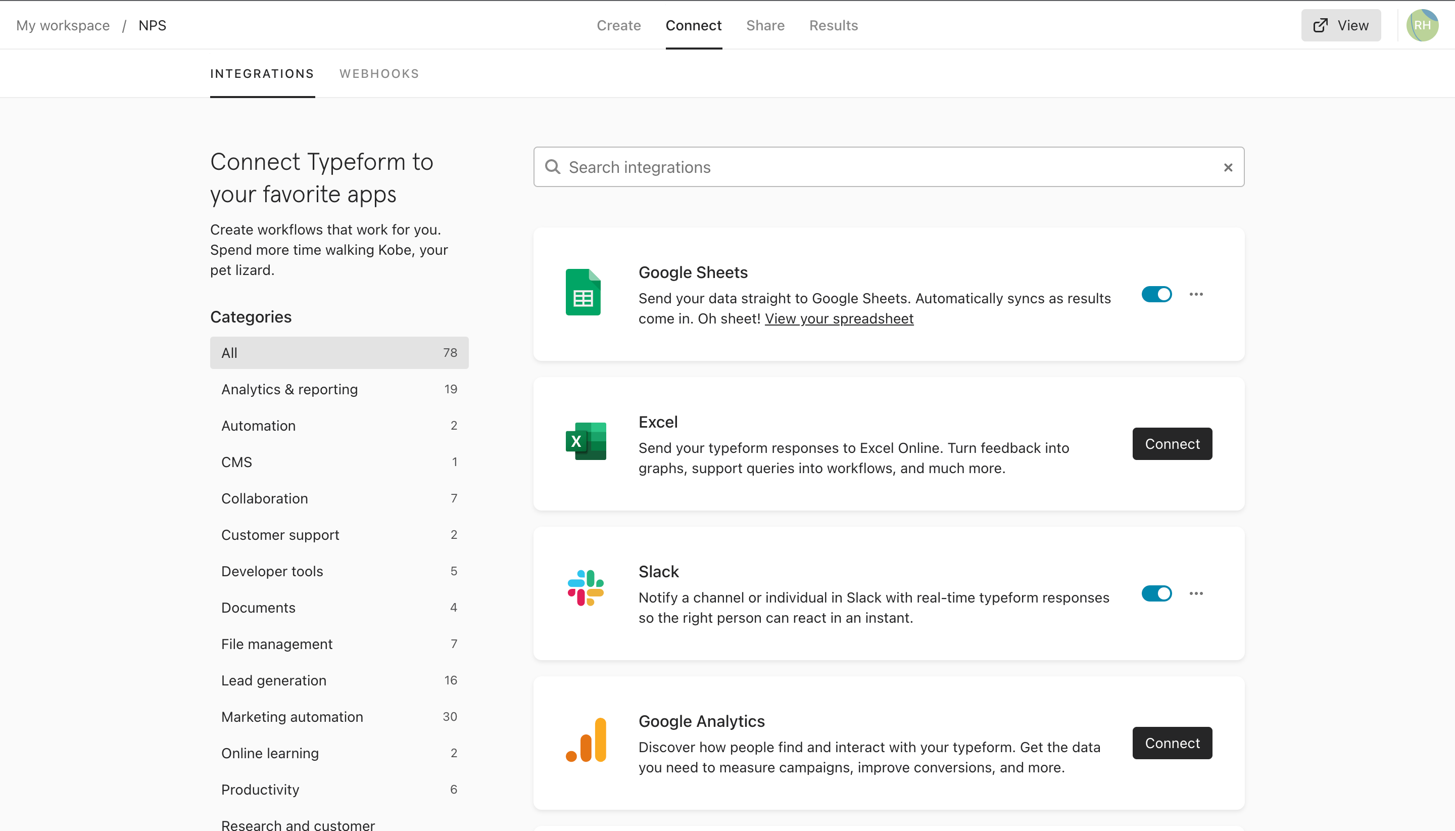
Task: Click the Excel logo icon
Action: coord(586,441)
